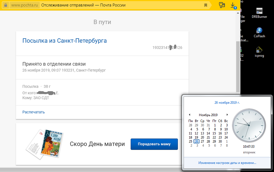
Task: Select day 11 in the calendar
Action: (x=190, y=133)
